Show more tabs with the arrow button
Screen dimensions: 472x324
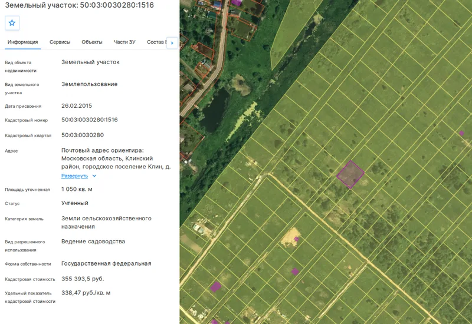click(x=172, y=42)
